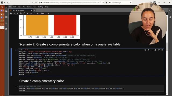Open the file browser sidebar
Viewport: 172px width, 96px height.
pyautogui.click(x=6, y=11)
